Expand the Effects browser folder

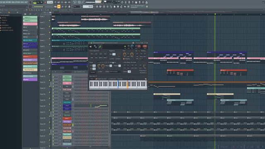(3, 23)
